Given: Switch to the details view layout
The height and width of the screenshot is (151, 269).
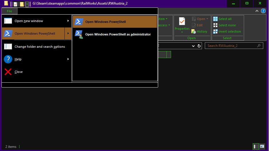Looking at the screenshot, I should tap(256, 146).
